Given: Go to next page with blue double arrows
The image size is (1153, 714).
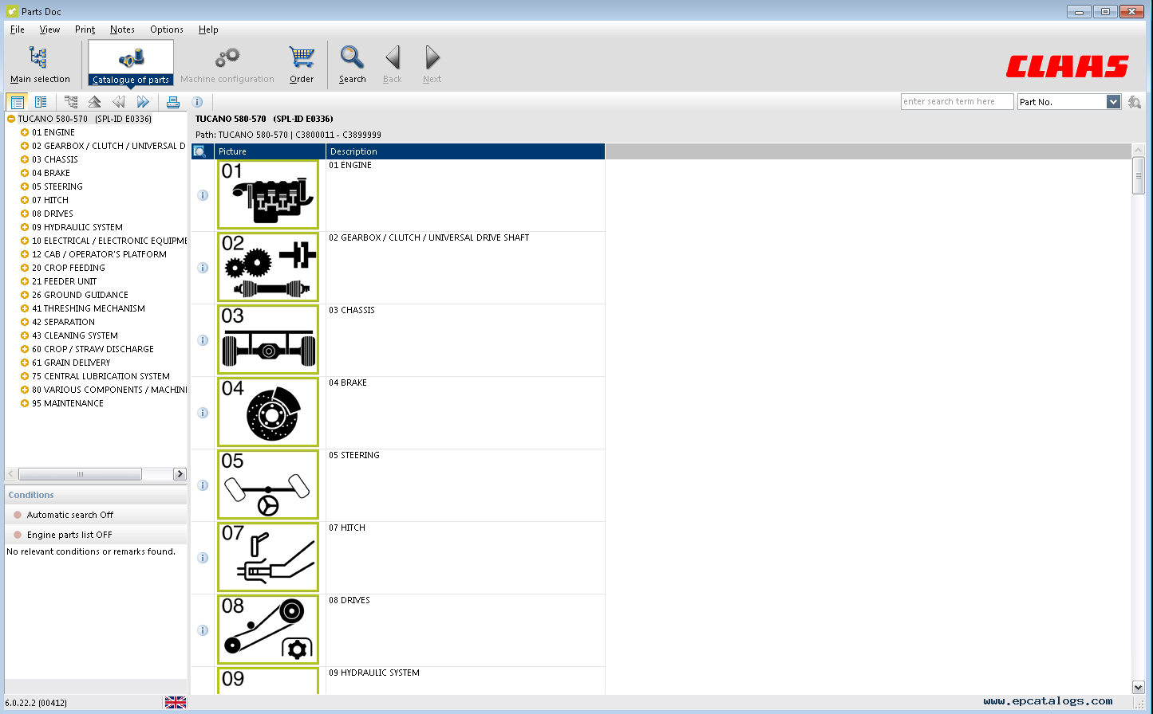Looking at the screenshot, I should click(143, 102).
